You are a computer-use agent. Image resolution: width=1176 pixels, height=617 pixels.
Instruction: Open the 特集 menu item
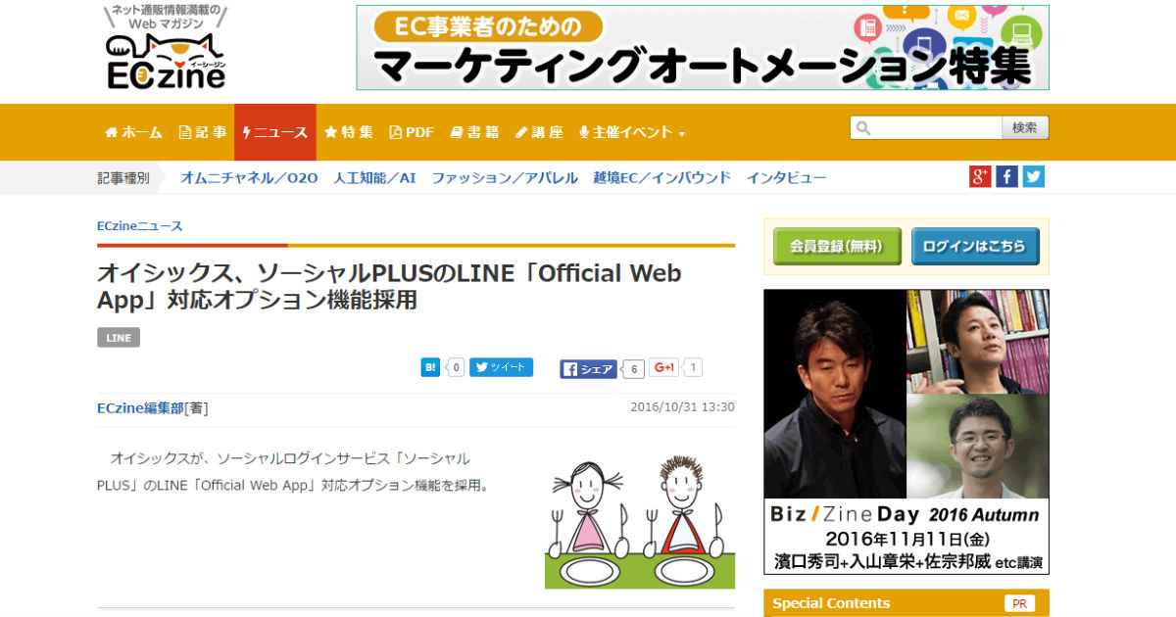[349, 132]
